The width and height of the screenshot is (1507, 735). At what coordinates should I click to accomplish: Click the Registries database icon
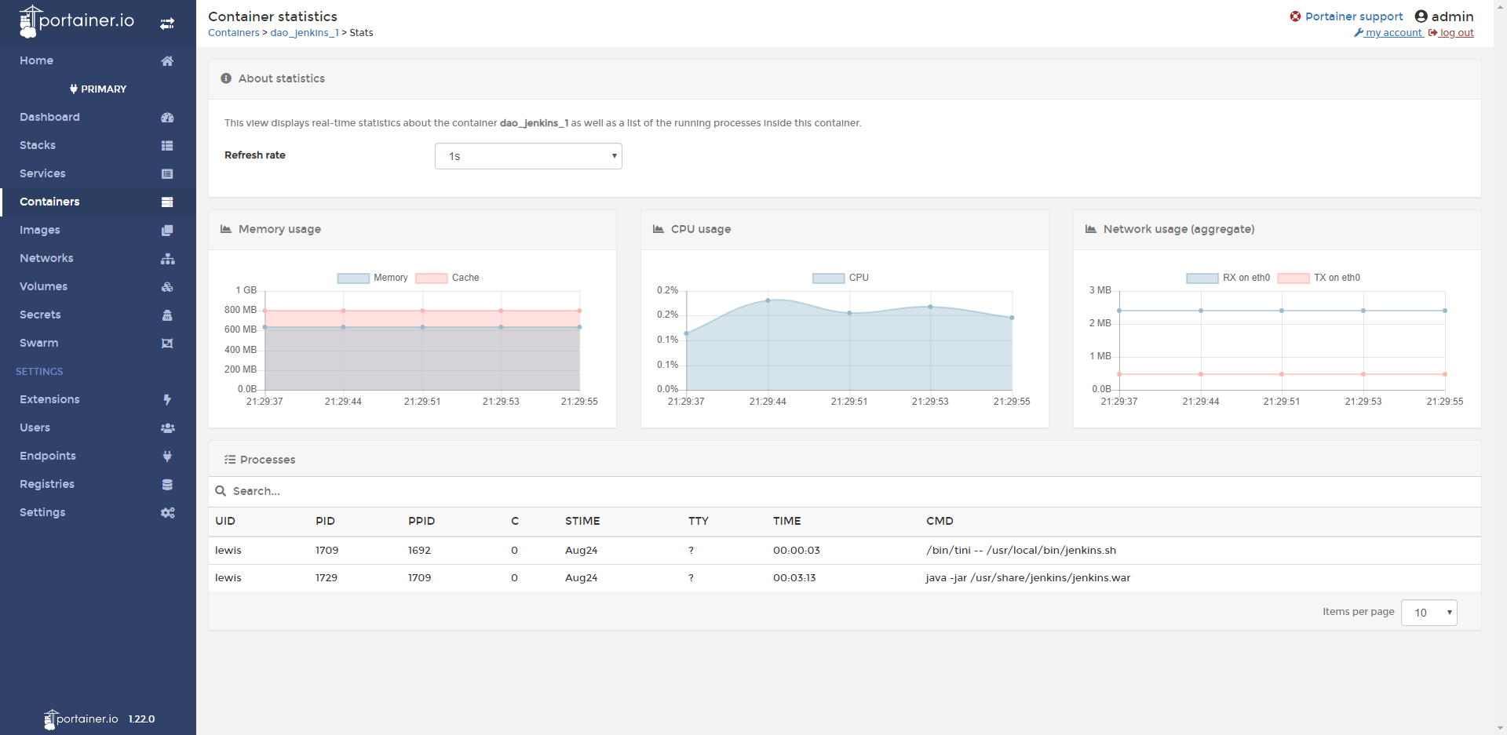tap(167, 484)
